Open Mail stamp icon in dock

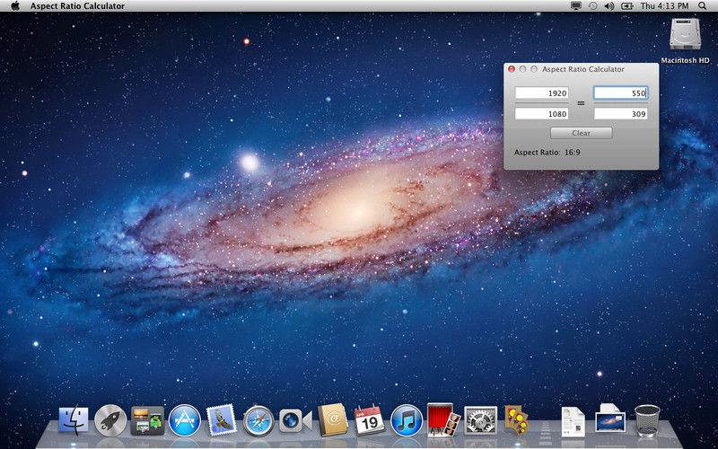coord(221,419)
